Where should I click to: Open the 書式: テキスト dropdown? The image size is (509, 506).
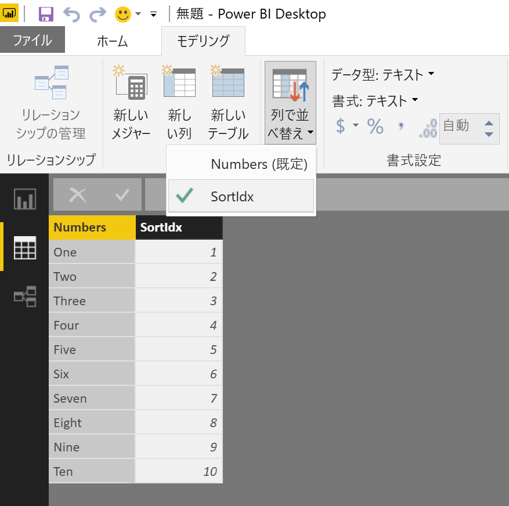tap(375, 101)
